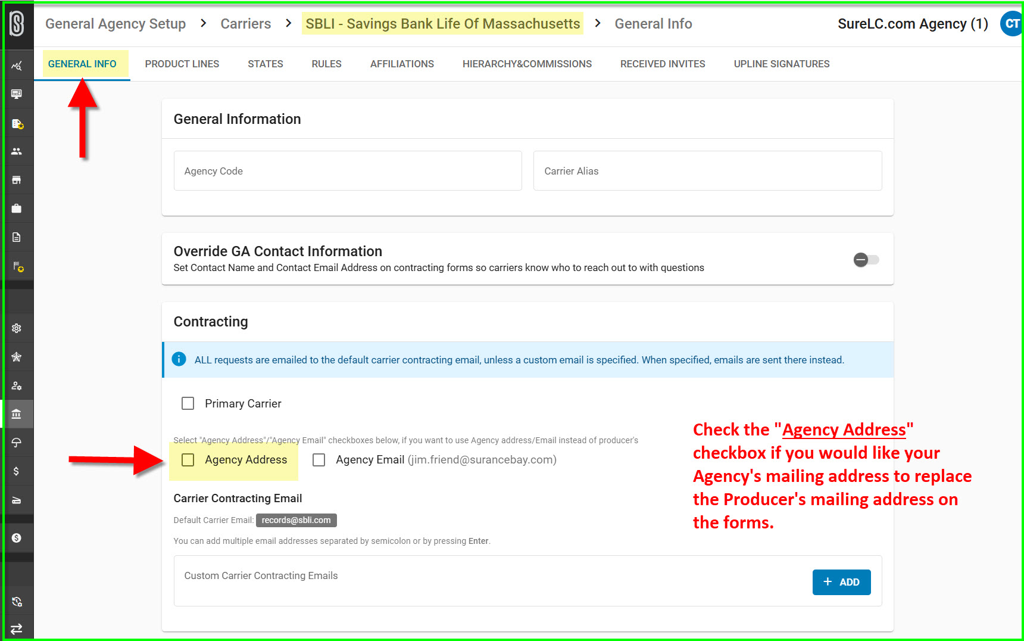Click into the Agency Code field
1024x641 pixels.
coord(348,171)
